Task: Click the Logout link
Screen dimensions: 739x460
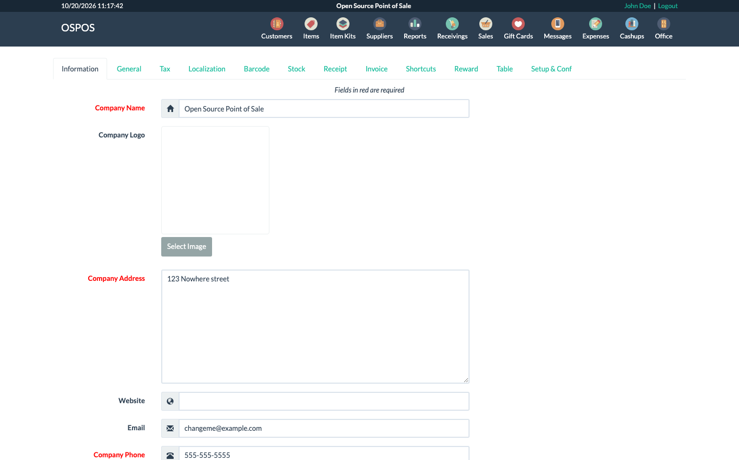Action: pyautogui.click(x=668, y=6)
